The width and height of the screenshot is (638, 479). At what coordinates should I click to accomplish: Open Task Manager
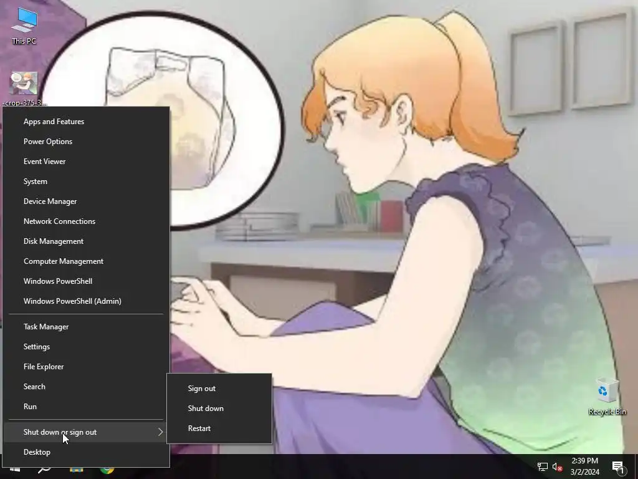pyautogui.click(x=86, y=327)
